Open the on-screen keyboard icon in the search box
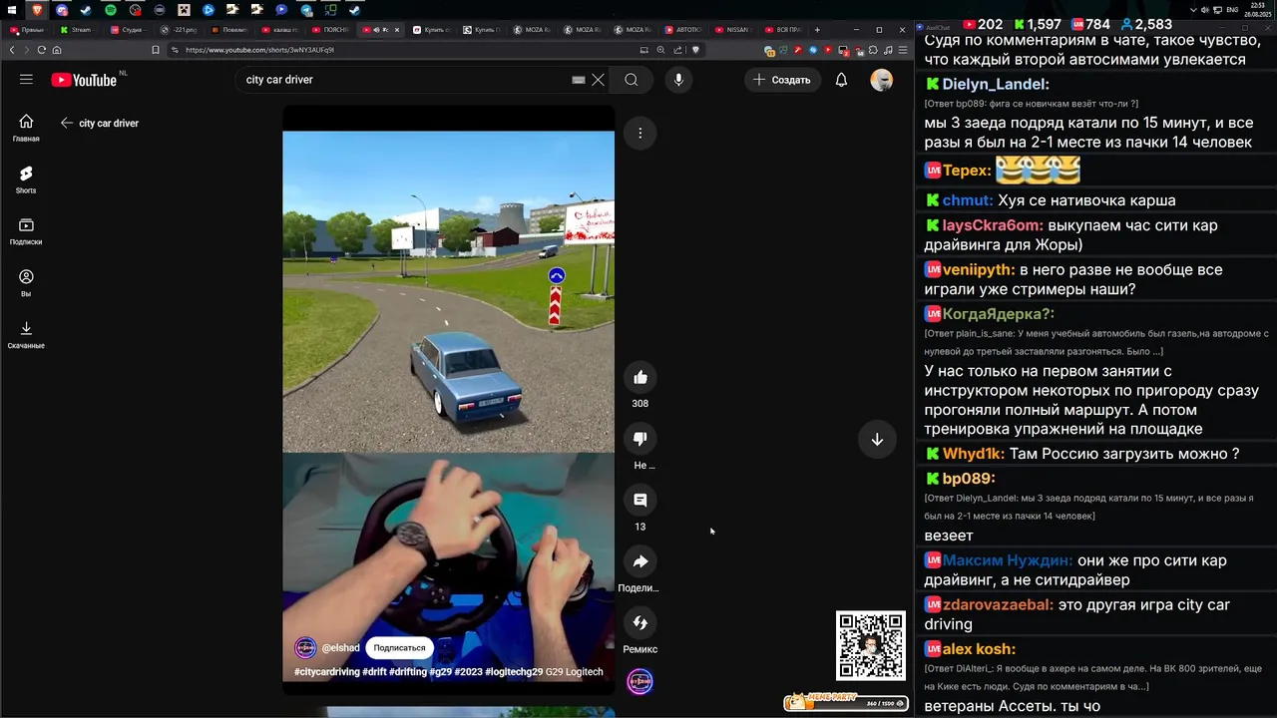This screenshot has height=718, width=1277. coord(578,80)
